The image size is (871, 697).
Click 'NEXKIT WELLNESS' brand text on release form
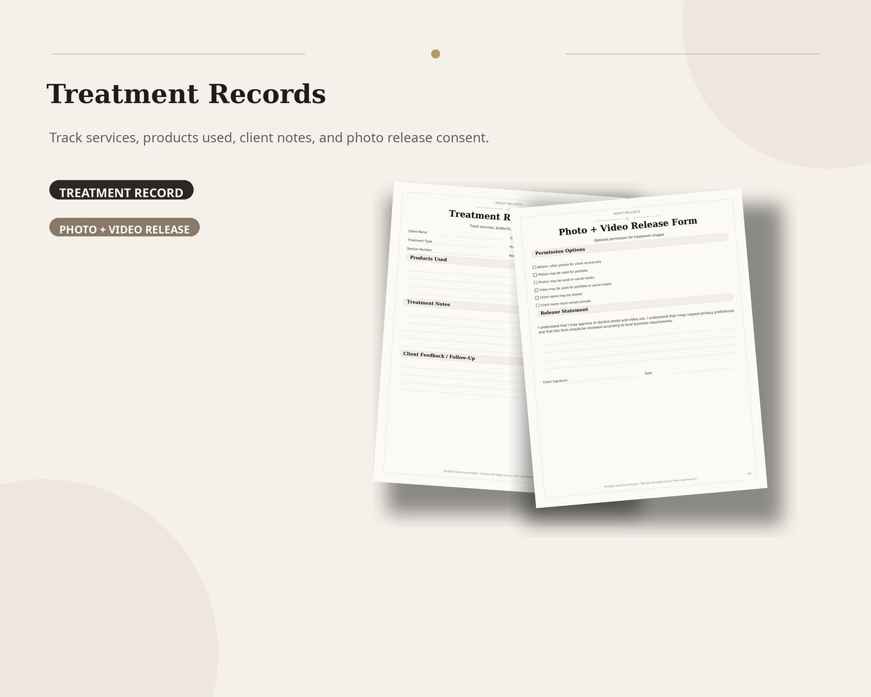[627, 212]
